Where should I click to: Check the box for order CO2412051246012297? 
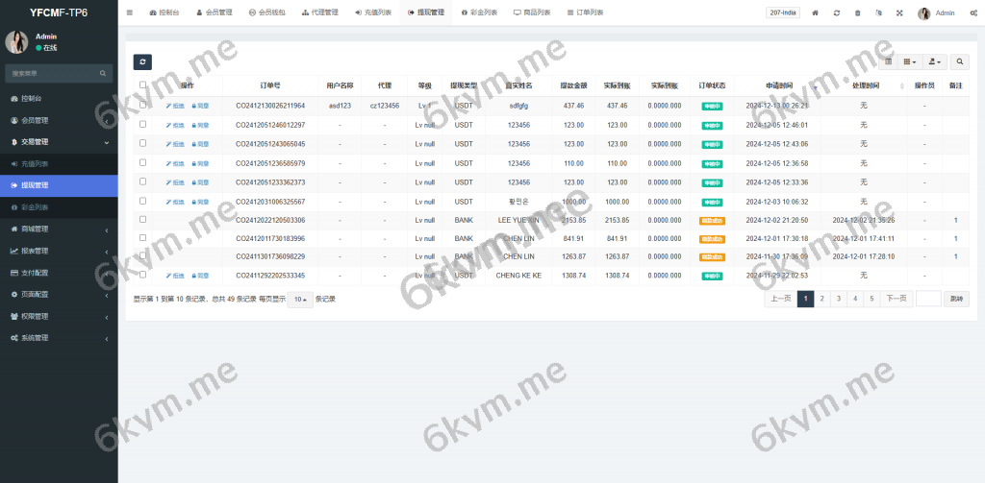click(142, 124)
